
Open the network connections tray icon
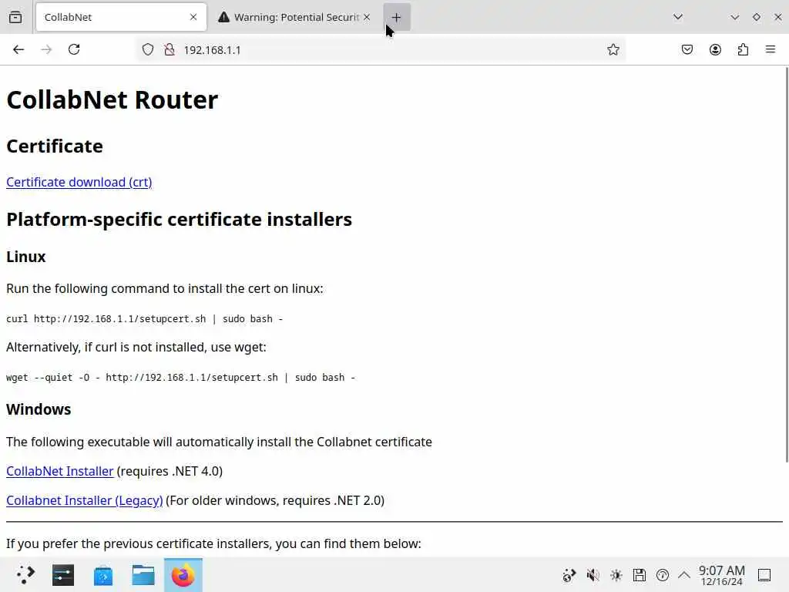pyautogui.click(x=569, y=575)
